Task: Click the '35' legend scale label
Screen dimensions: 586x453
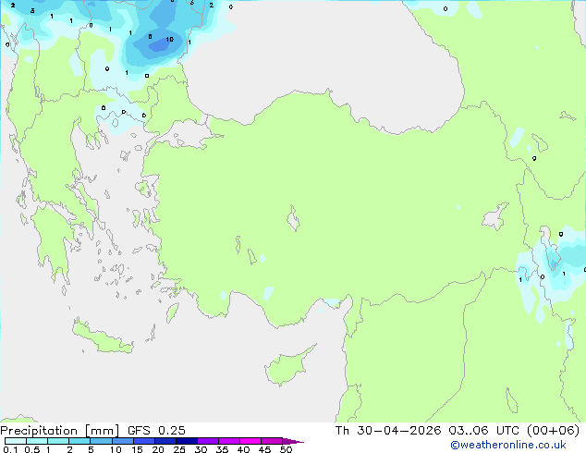Action: [x=222, y=449]
